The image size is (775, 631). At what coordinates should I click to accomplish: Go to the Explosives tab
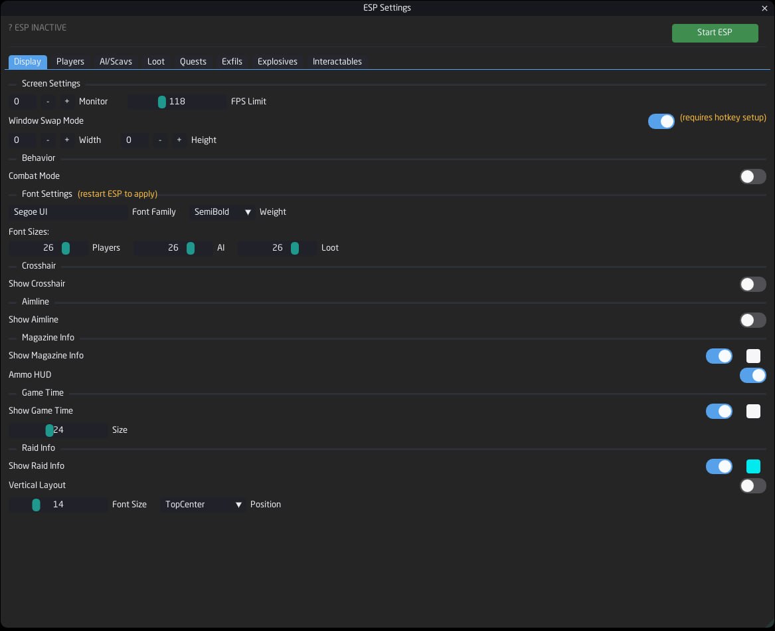click(x=278, y=61)
